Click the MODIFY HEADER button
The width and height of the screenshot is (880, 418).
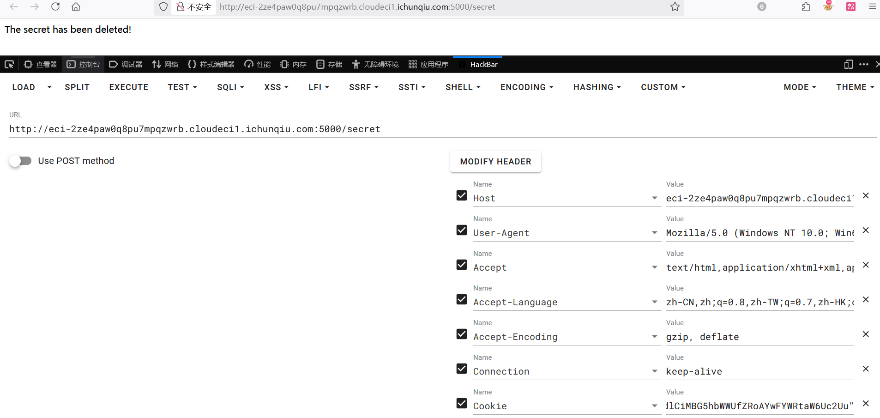tap(495, 162)
